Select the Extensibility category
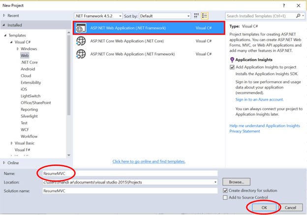This screenshot has width=307, height=215. [31, 83]
